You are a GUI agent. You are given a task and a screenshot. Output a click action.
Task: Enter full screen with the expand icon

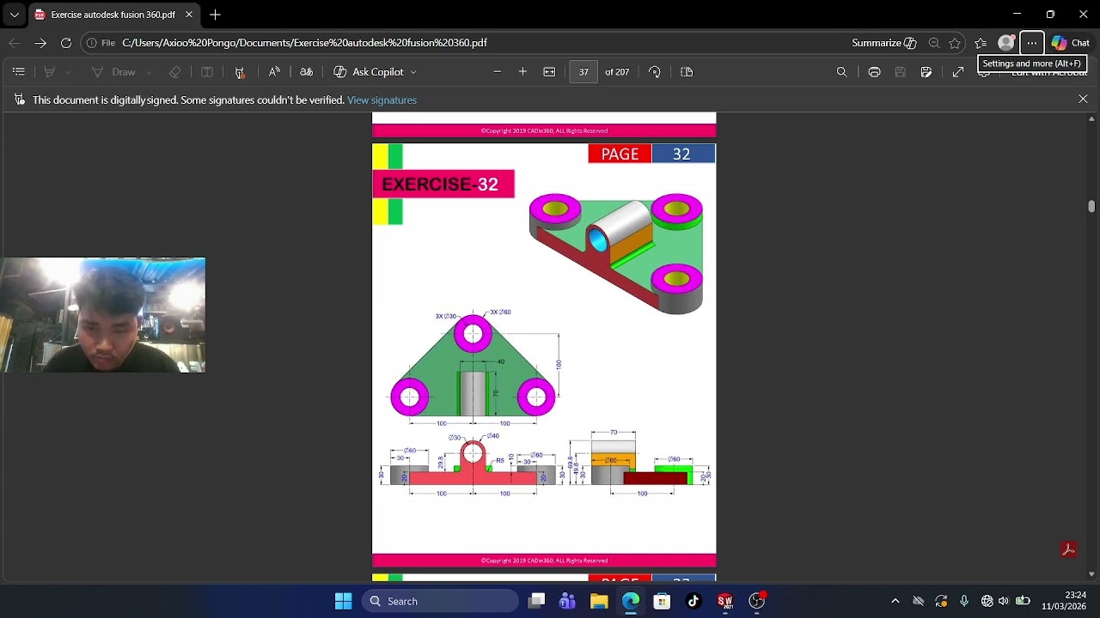pos(958,72)
